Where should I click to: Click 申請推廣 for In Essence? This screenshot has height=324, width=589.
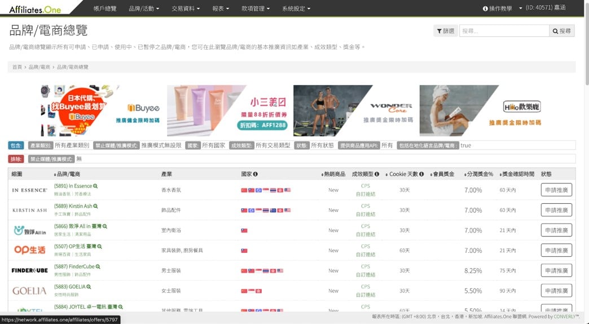pyautogui.click(x=556, y=190)
